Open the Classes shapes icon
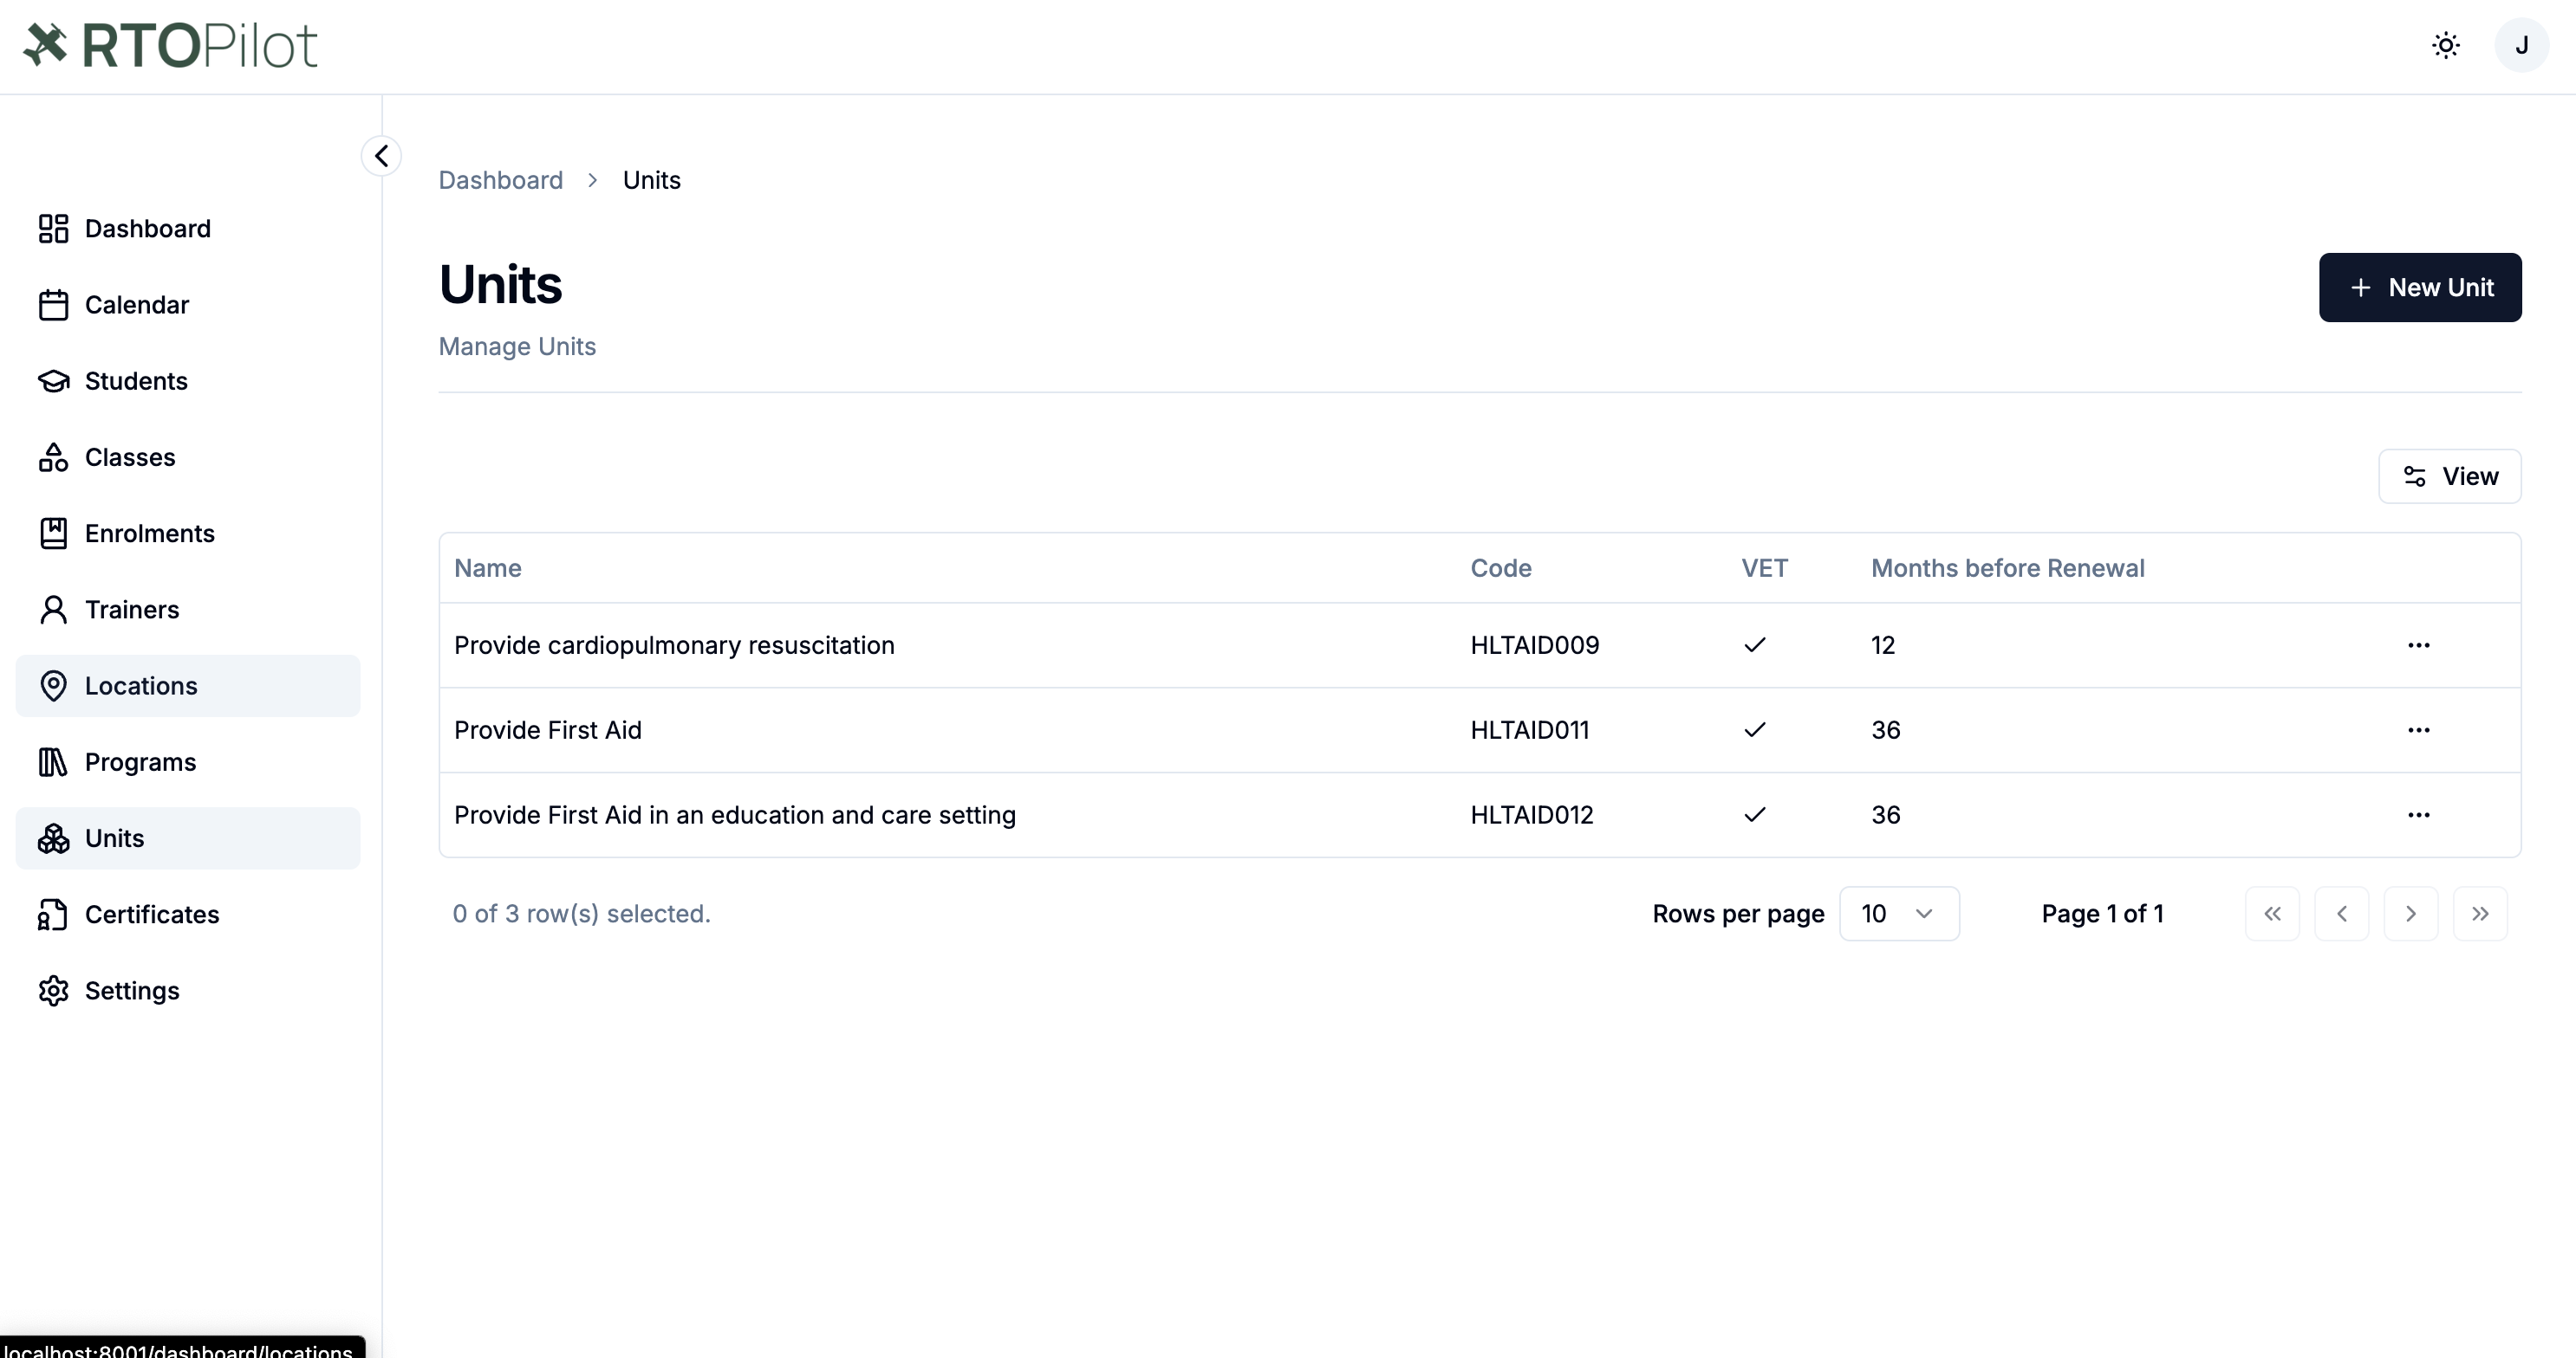 (53, 456)
